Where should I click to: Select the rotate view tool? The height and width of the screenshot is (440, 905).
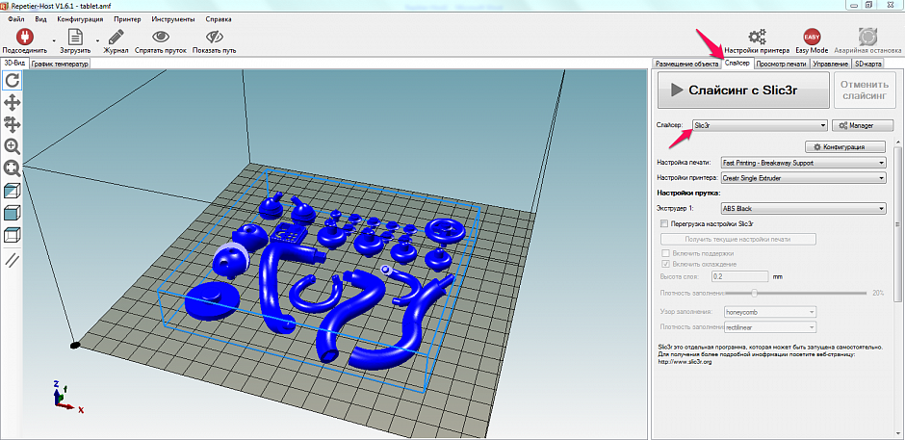pos(13,80)
